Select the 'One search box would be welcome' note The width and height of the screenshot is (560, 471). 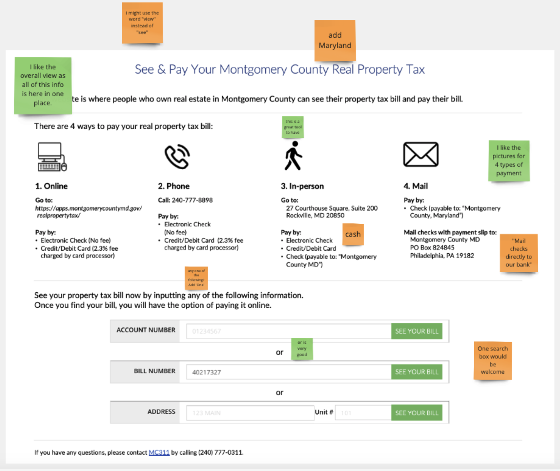click(x=492, y=360)
